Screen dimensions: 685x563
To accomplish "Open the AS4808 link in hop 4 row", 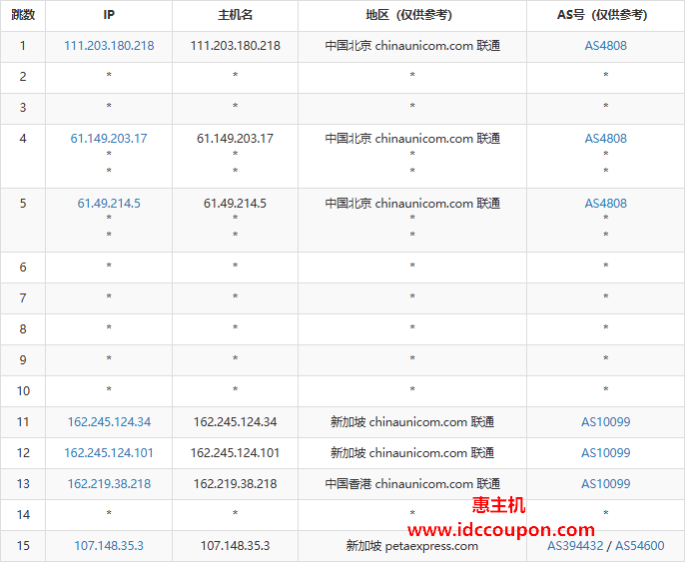I will (605, 139).
